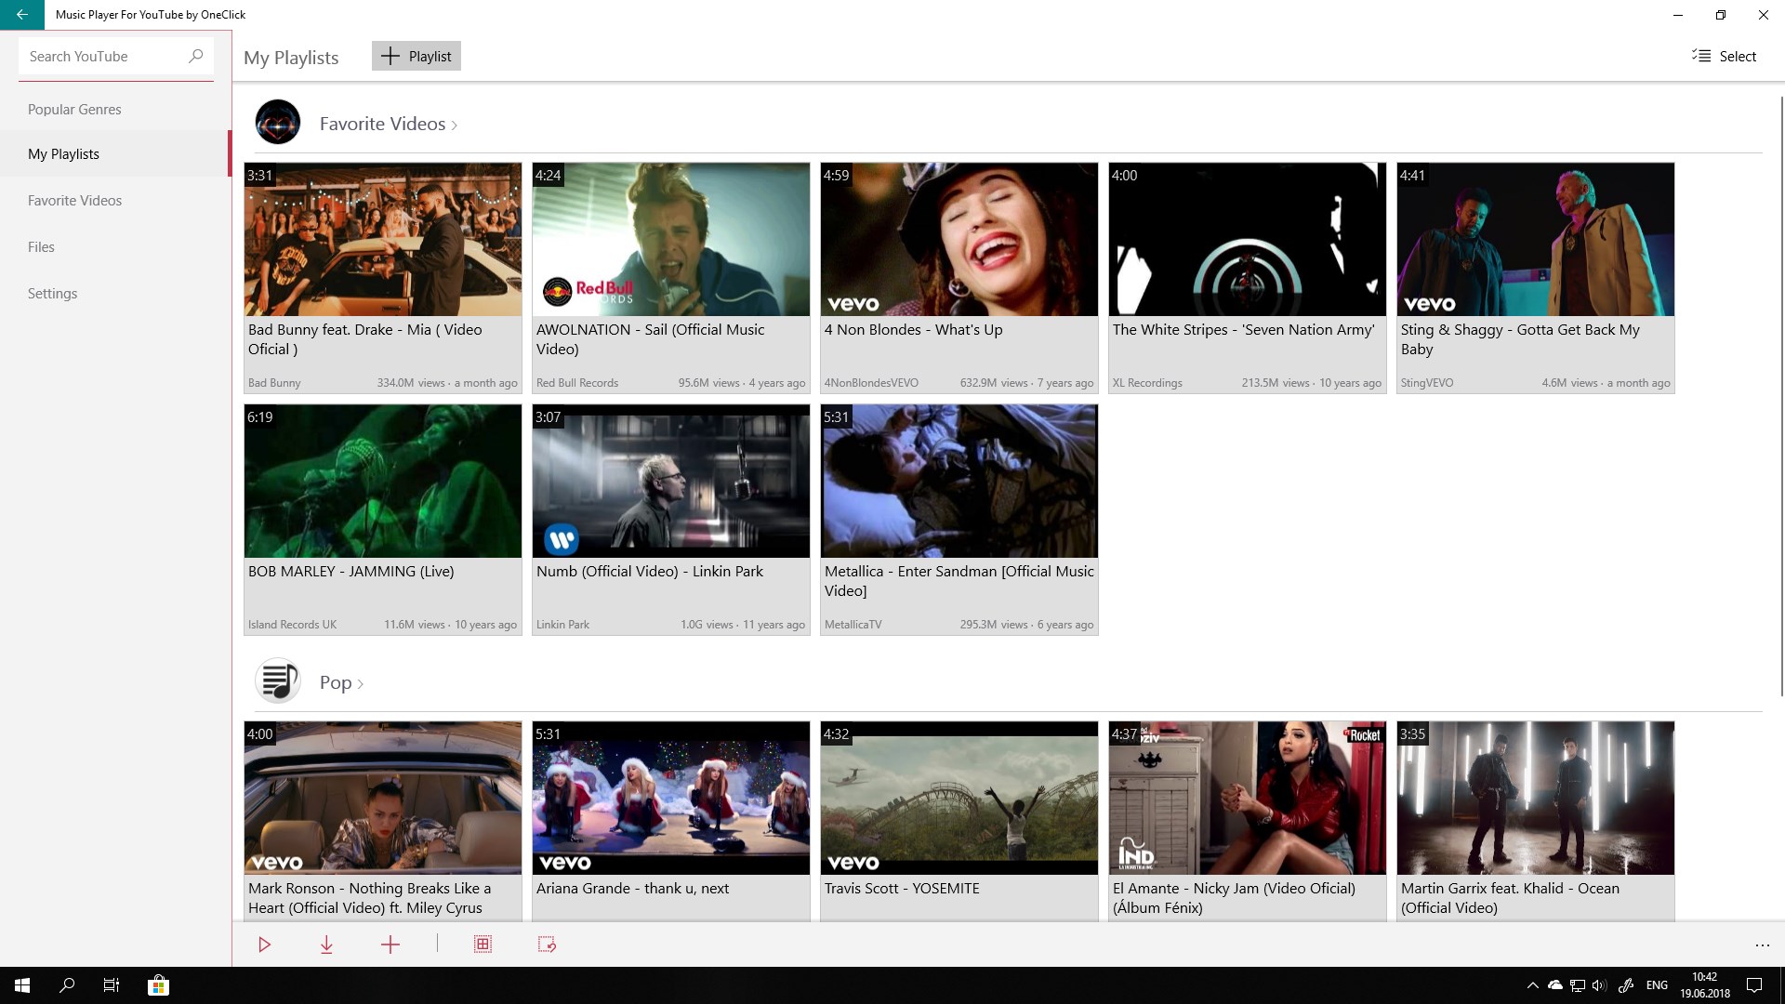This screenshot has width=1785, height=1004.
Task: Open The White Stripes 'Seven Nation Army' thumbnail
Action: (1248, 240)
